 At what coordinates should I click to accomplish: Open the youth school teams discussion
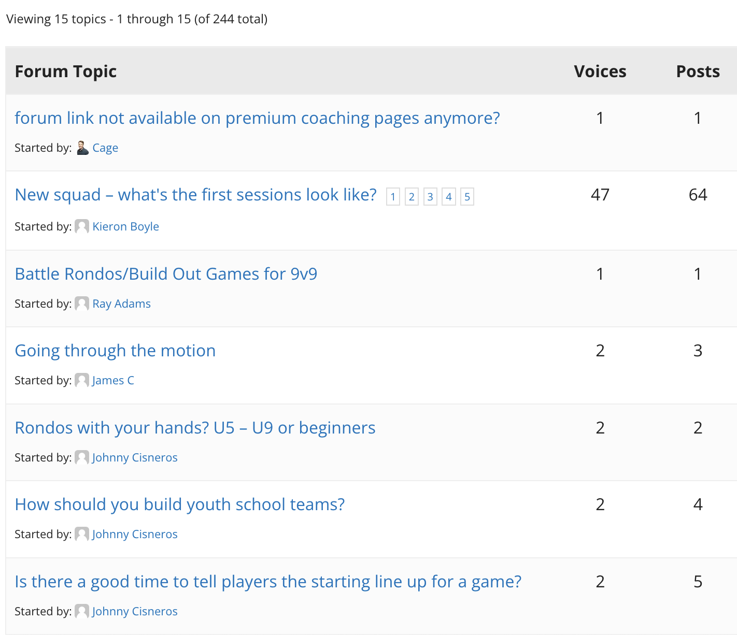tap(179, 504)
